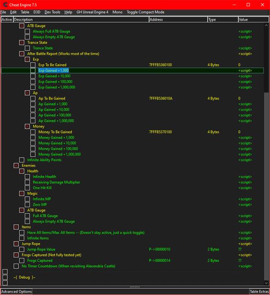Toggle the red X box beside Items
The height and width of the screenshot is (295, 270).
[16, 227]
